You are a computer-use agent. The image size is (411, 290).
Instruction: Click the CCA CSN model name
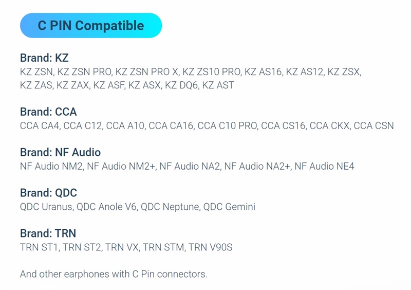point(374,125)
